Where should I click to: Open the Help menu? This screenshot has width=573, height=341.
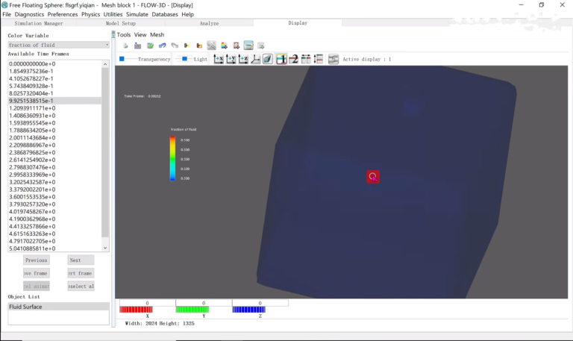(187, 14)
